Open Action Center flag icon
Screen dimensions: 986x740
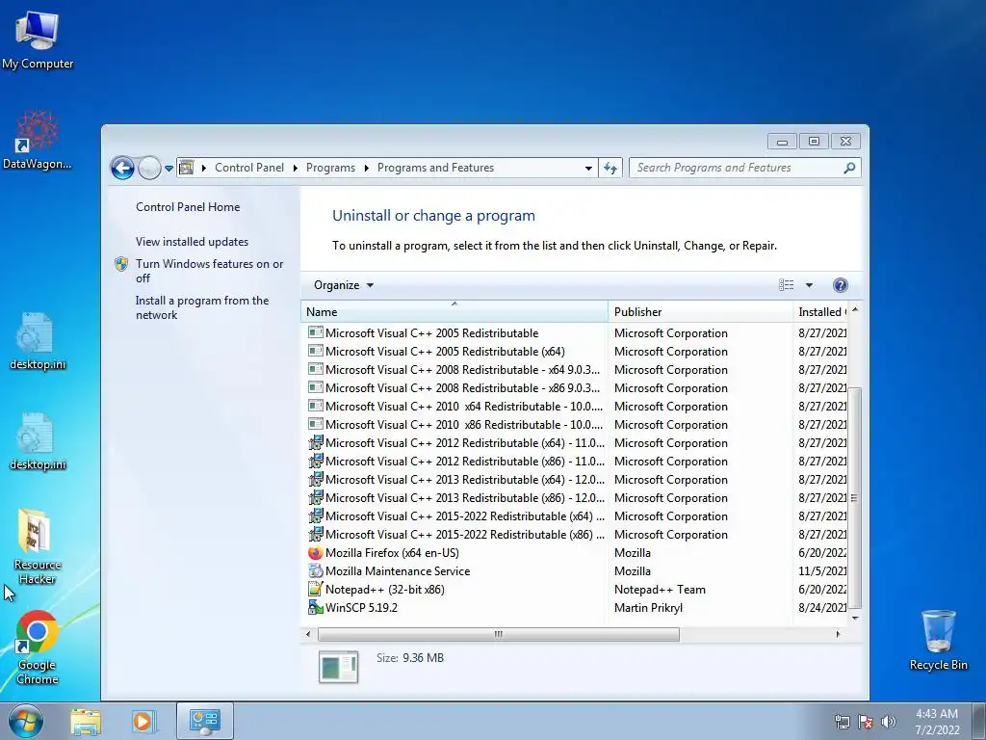(866, 722)
